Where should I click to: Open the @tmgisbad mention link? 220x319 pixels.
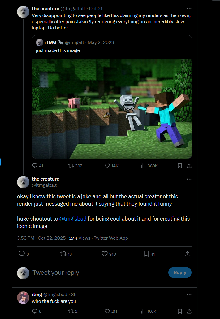click(72, 219)
